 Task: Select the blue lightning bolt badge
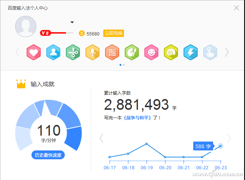tap(191, 52)
